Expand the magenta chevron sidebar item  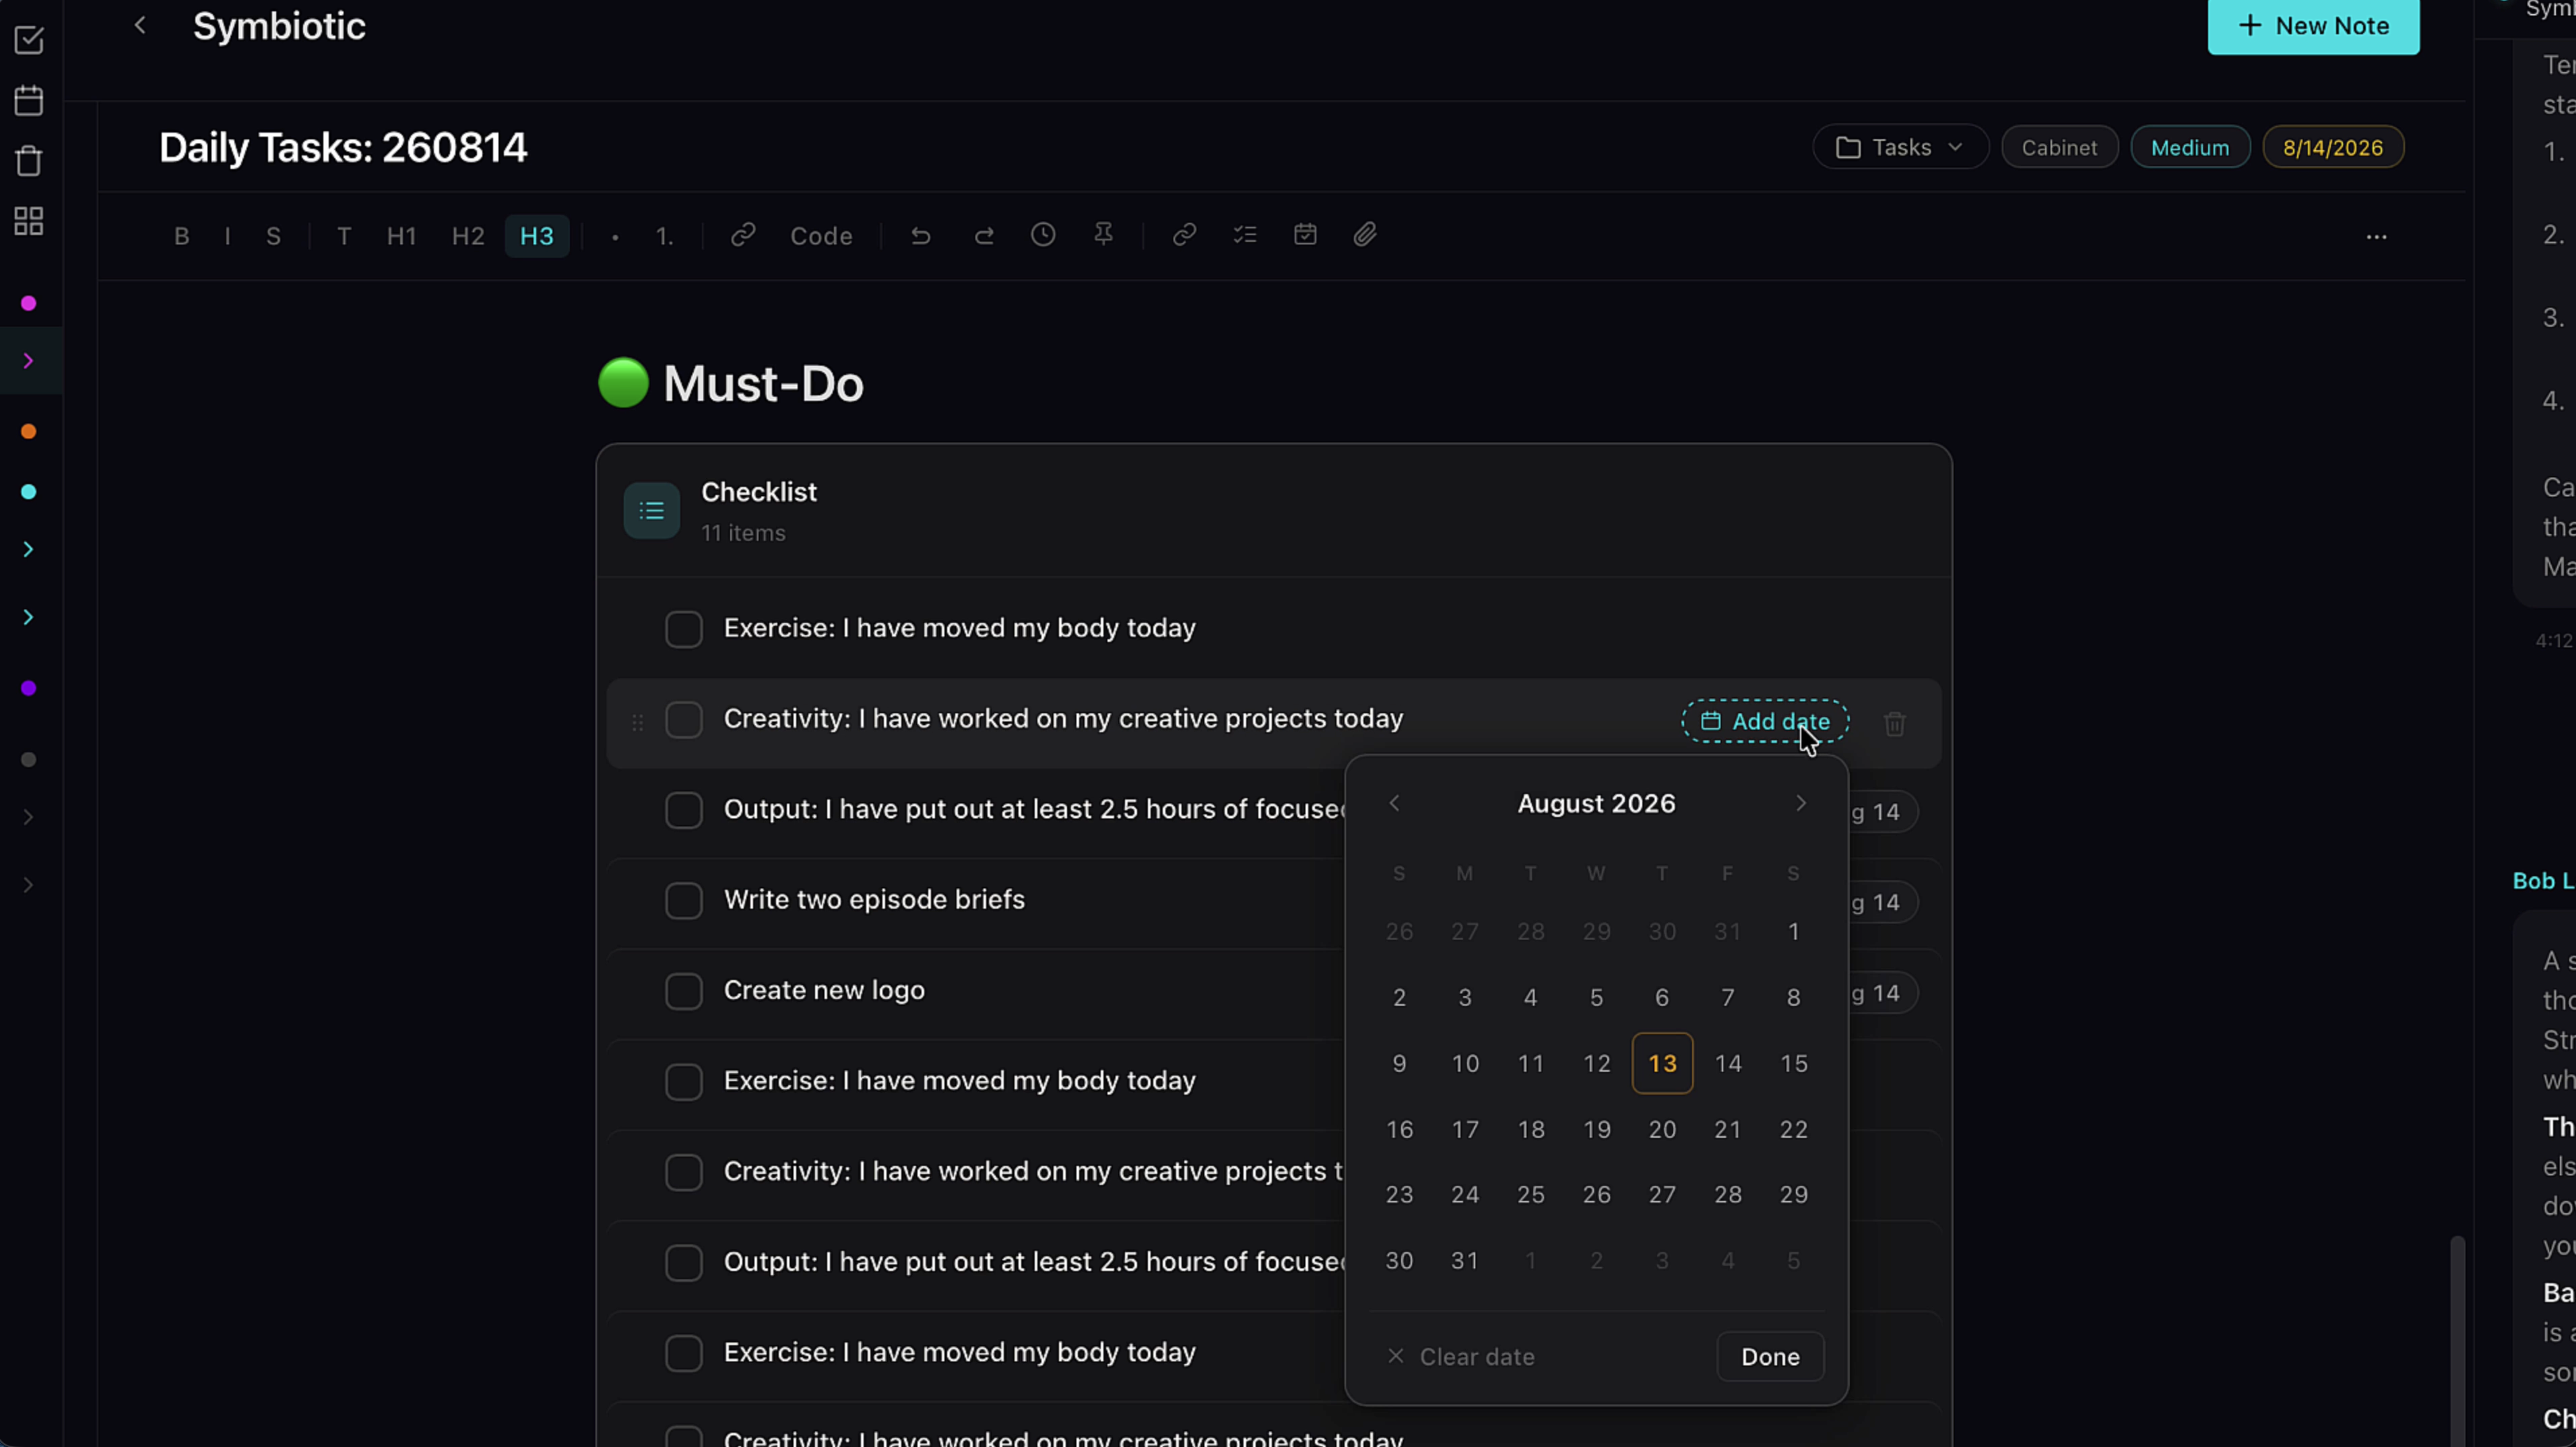(29, 361)
